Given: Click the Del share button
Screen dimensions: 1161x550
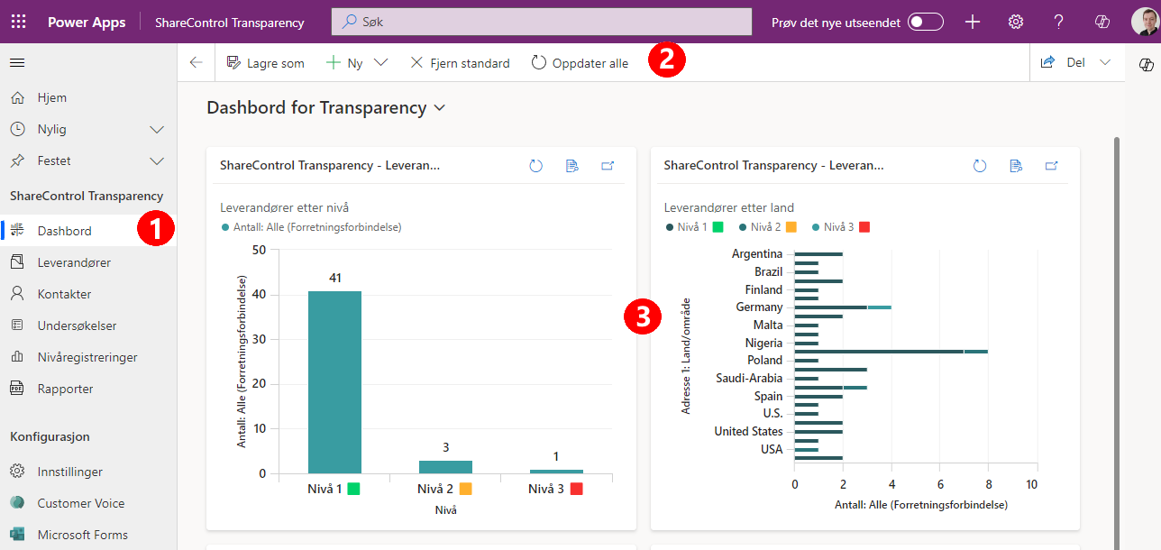Looking at the screenshot, I should coord(1063,63).
